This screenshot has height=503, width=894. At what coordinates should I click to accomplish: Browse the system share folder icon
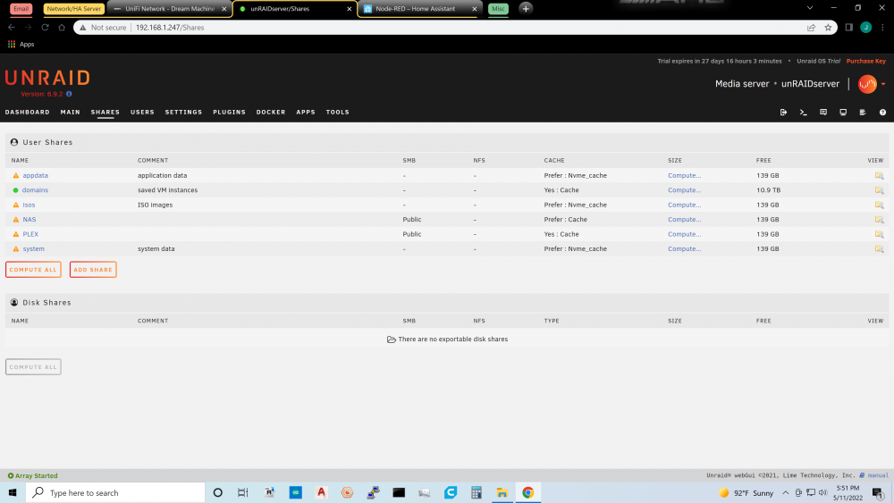tap(879, 249)
